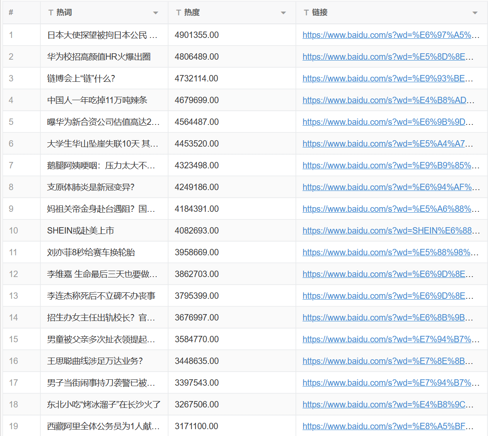
Task: Open the Baidu link in row 1
Action: [x=388, y=35]
